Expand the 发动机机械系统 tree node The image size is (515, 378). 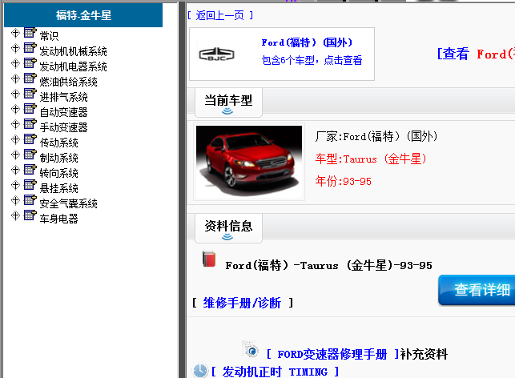tap(15, 48)
